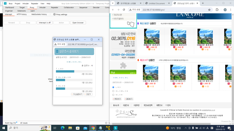Click the Burp Suite logo icon
Viewport: 234px width, 131px height.
click(x=5, y=3)
